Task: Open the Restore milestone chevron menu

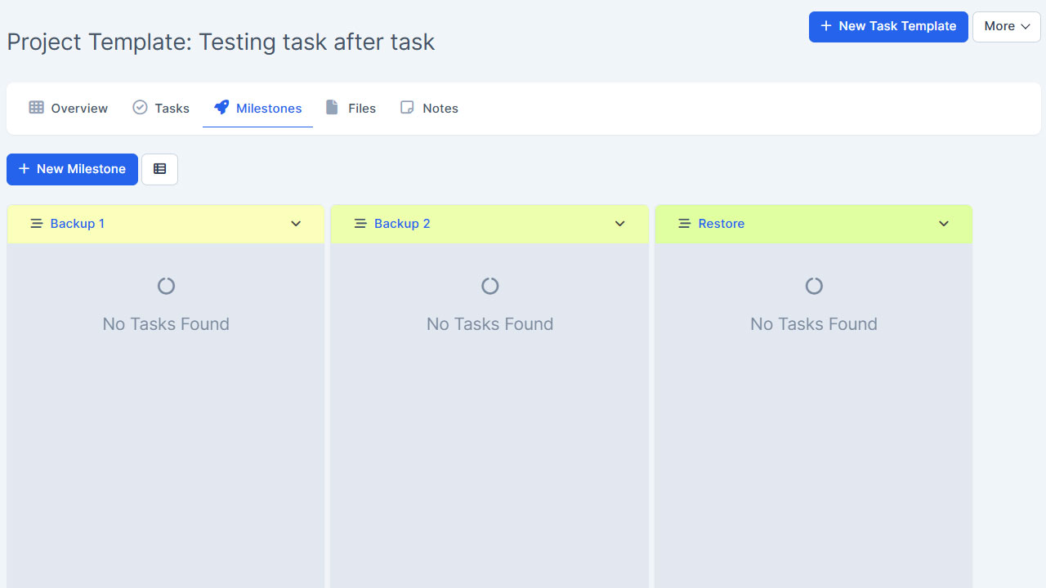Action: pos(944,224)
